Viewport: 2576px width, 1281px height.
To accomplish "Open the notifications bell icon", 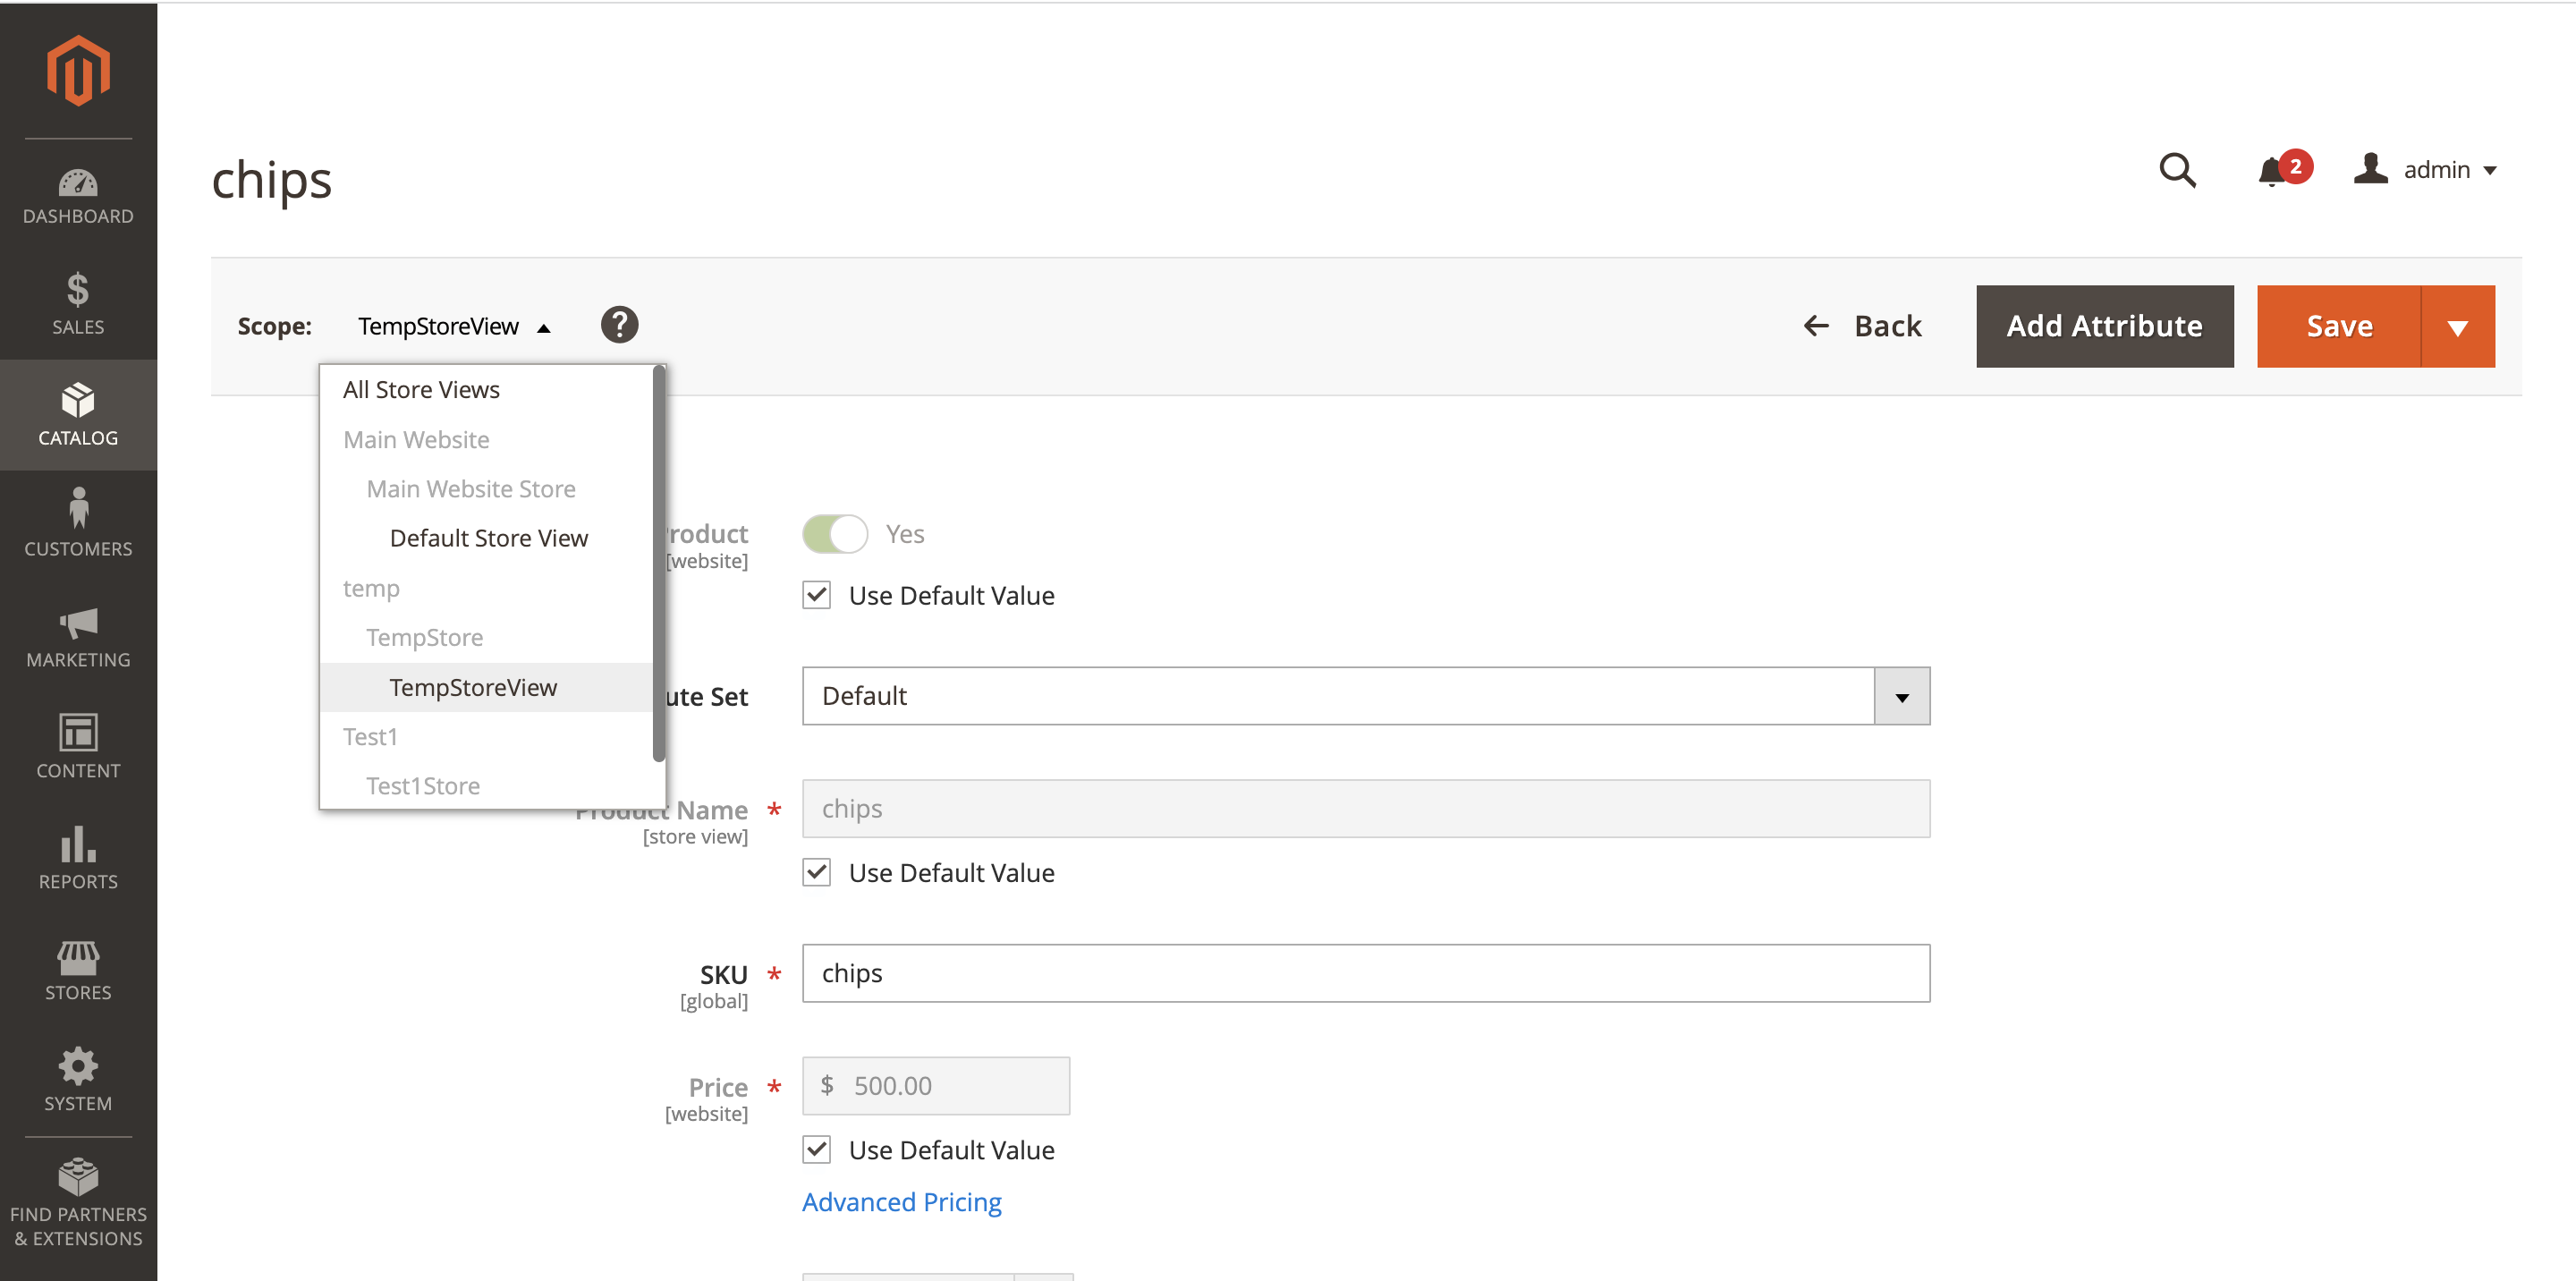I will point(2271,171).
